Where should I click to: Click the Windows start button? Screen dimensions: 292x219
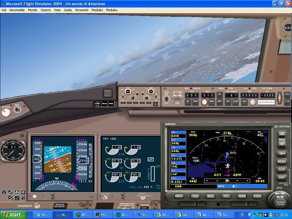pyautogui.click(x=14, y=215)
